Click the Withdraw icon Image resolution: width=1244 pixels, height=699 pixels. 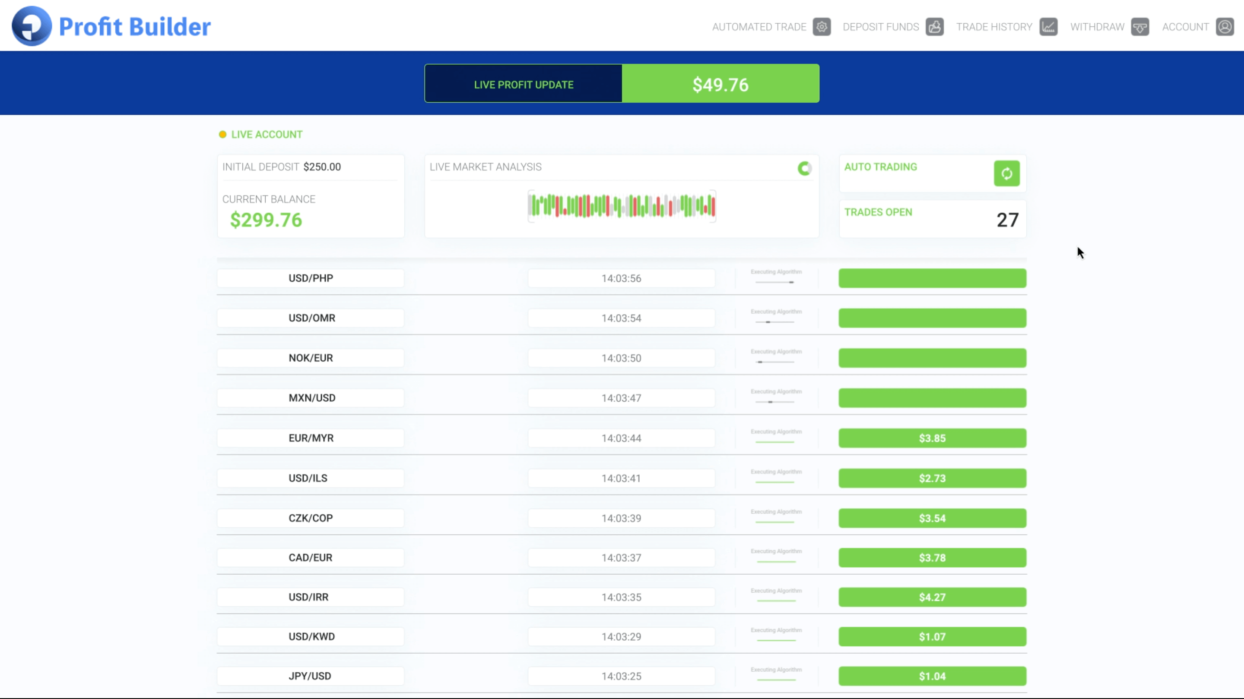[1140, 27]
